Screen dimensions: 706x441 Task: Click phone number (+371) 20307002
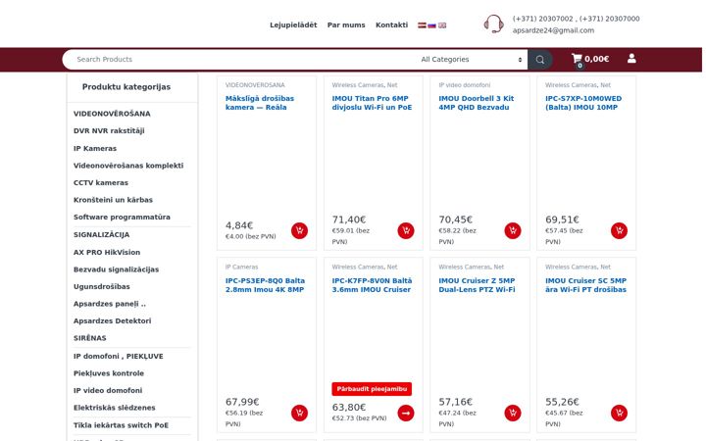542,19
